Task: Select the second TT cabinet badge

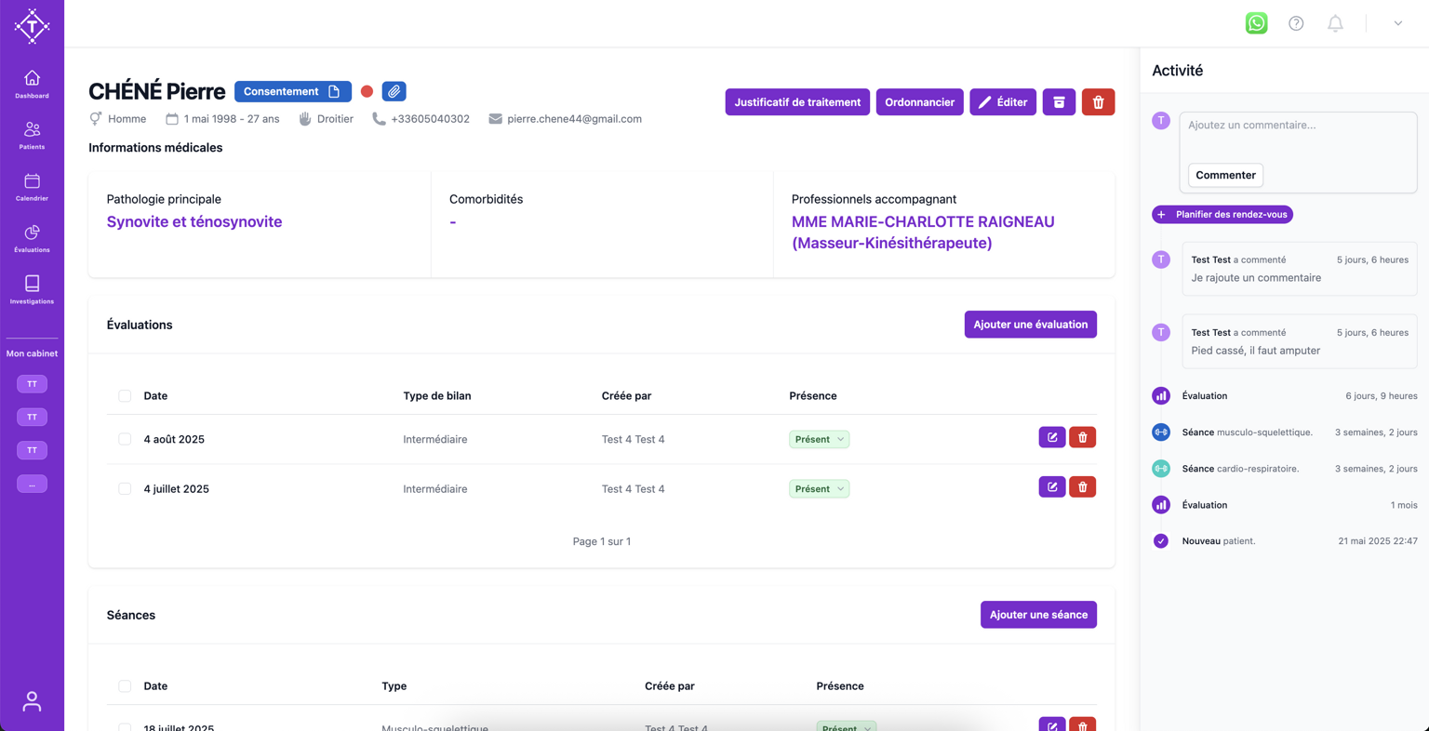Action: click(x=32, y=418)
